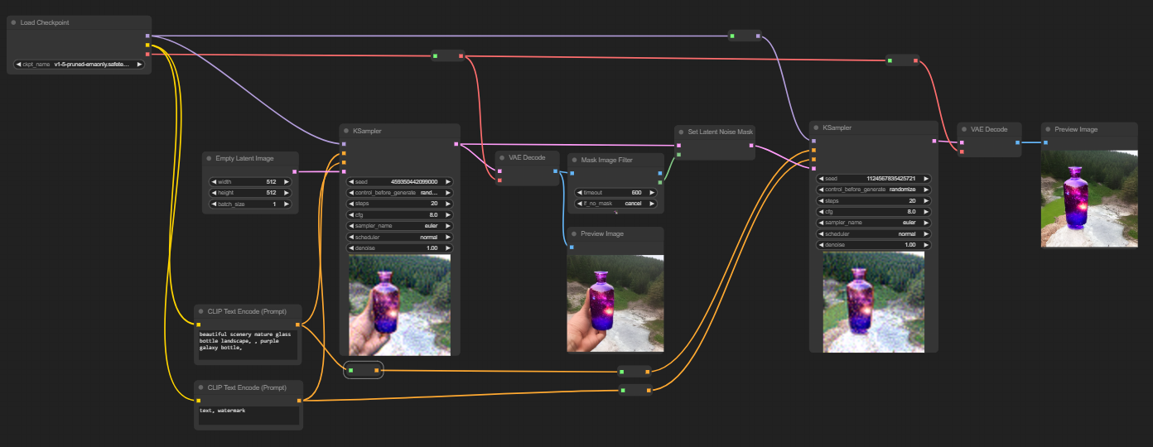The height and width of the screenshot is (447, 1153).
Task: Click the decrease arrow on cfg in the left KSampler
Action: pyautogui.click(x=351, y=214)
